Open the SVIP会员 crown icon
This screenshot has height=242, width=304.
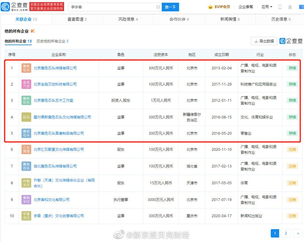[210, 7]
